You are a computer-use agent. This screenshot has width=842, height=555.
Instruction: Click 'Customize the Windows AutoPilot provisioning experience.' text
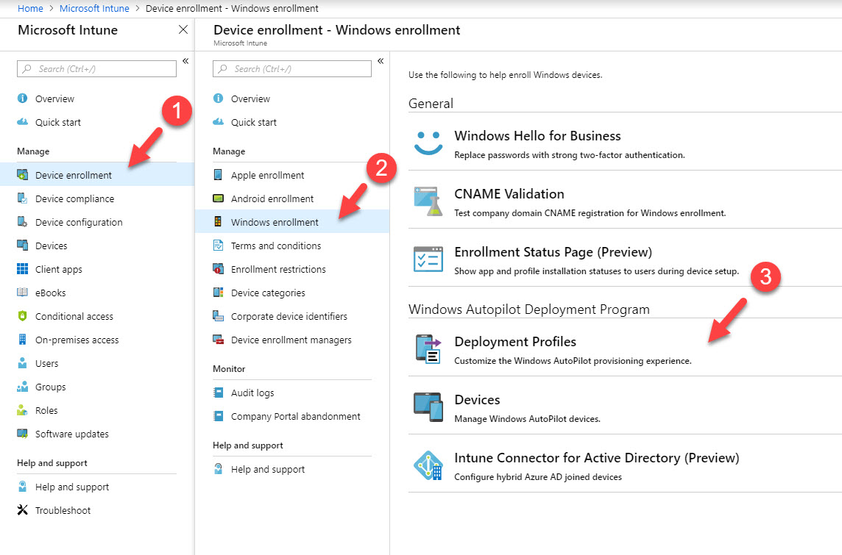click(573, 361)
